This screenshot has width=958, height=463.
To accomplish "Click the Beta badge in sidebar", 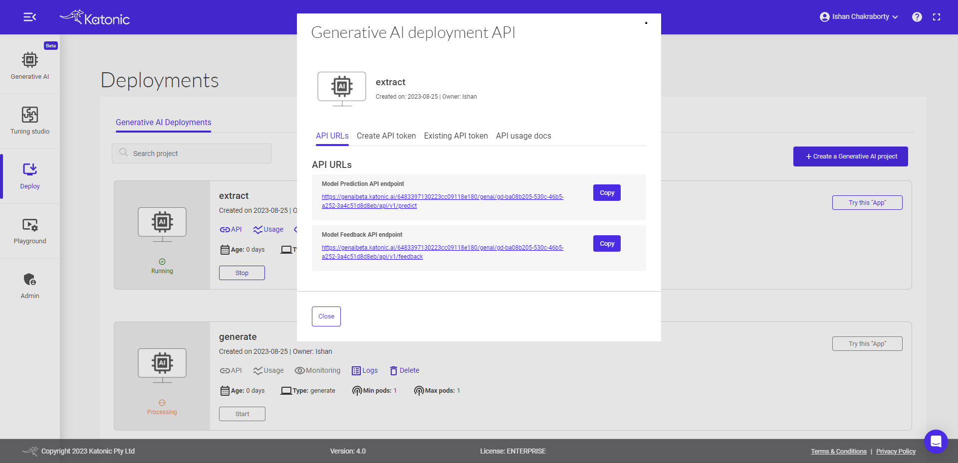I will (51, 45).
